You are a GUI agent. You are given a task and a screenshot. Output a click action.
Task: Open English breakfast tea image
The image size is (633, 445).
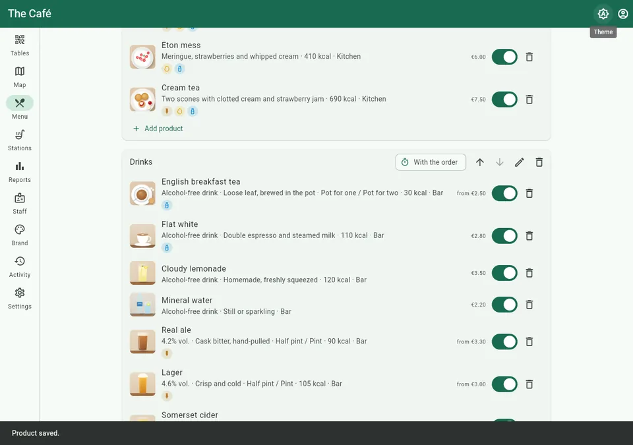pos(142,193)
